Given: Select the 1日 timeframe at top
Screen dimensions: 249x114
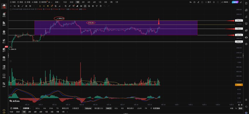Looking at the screenshot, I should pyautogui.click(x=100, y=2).
